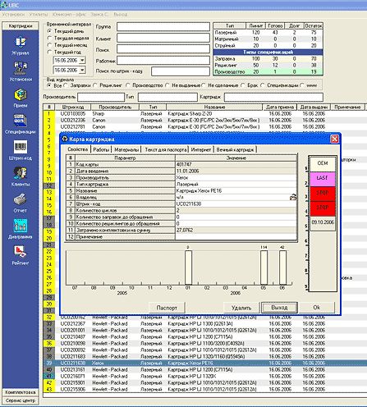
Task: Click the Производитель filter field
Action: tap(101, 97)
